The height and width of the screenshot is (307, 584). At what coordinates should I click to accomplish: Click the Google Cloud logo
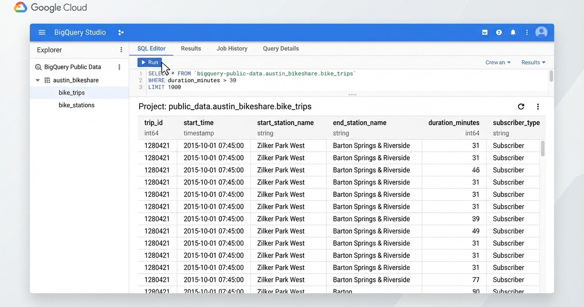pyautogui.click(x=51, y=8)
